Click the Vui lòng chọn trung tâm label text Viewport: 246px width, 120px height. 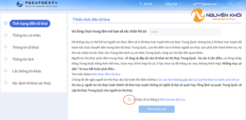[x=109, y=31]
